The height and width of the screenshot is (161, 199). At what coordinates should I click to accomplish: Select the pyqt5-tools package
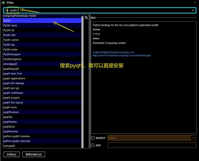(x=42, y=107)
